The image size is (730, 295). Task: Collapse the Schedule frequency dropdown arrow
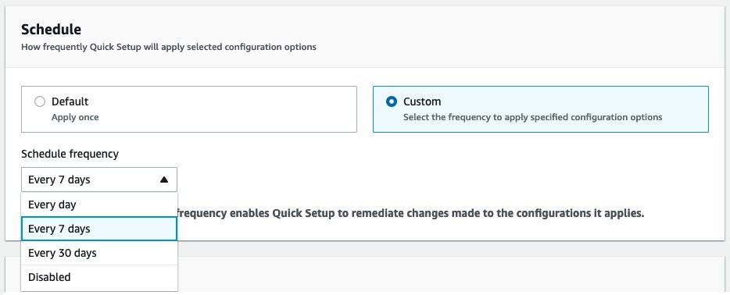pos(164,179)
